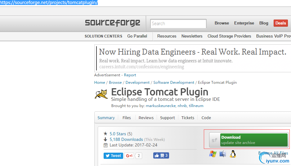The height and width of the screenshot is (166, 291).
Task: Open the Enterprise header link
Action: click(x=244, y=23)
